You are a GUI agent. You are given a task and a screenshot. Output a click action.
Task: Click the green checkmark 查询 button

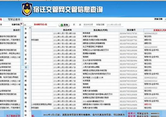pos(64,25)
